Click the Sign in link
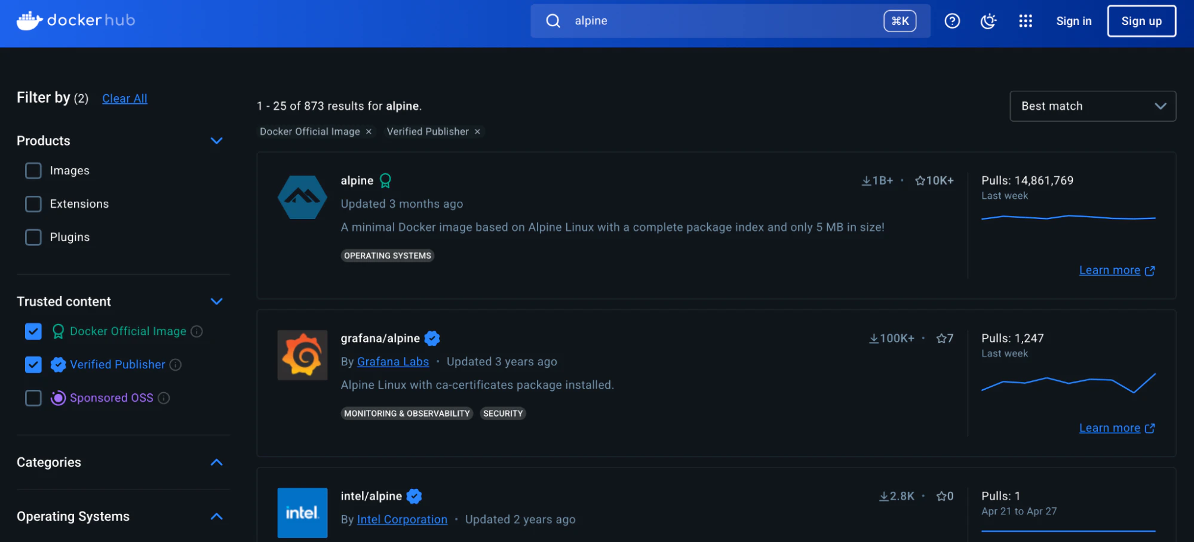Image resolution: width=1194 pixels, height=542 pixels. pyautogui.click(x=1073, y=21)
